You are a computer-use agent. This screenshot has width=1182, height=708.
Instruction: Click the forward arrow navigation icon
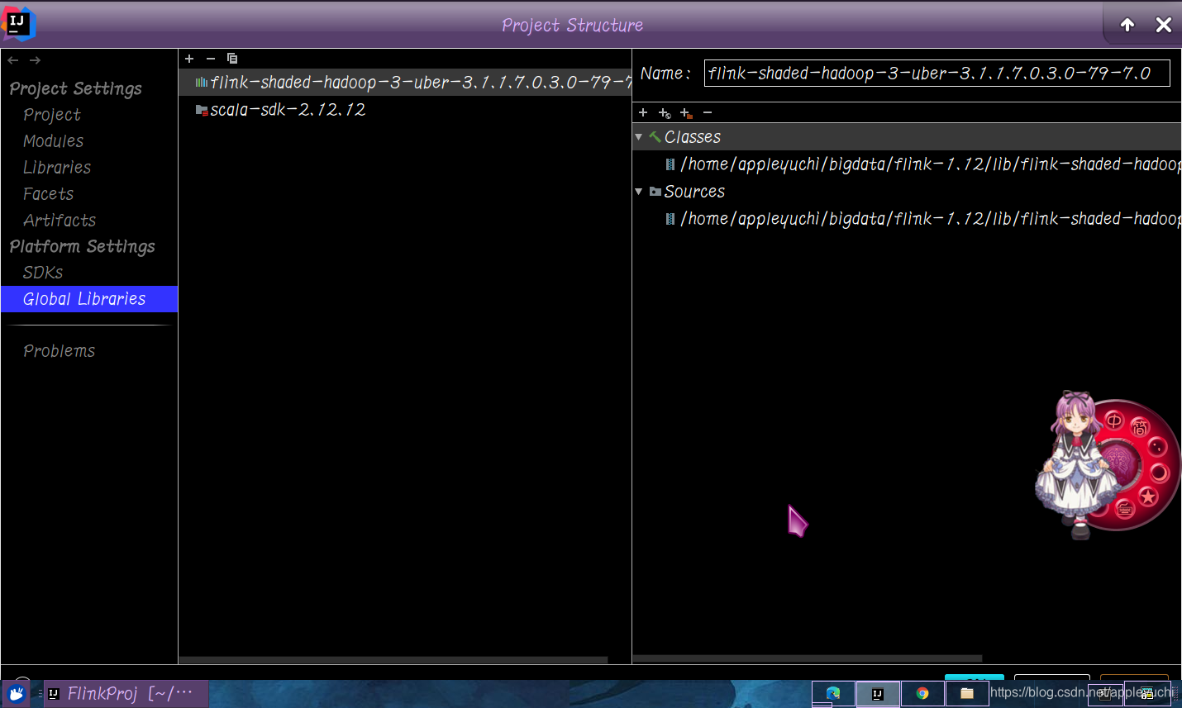[x=33, y=59]
